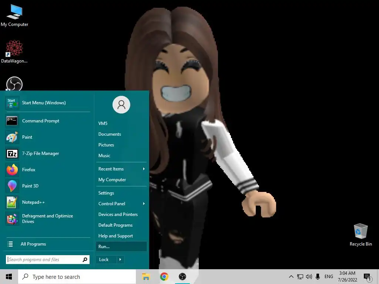Click the microphone tray icon
The width and height of the screenshot is (379, 284).
[x=318, y=277]
